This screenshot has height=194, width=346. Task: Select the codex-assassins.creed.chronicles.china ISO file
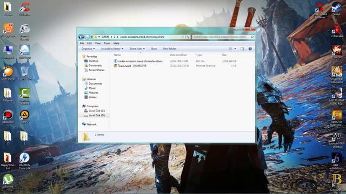[140, 61]
